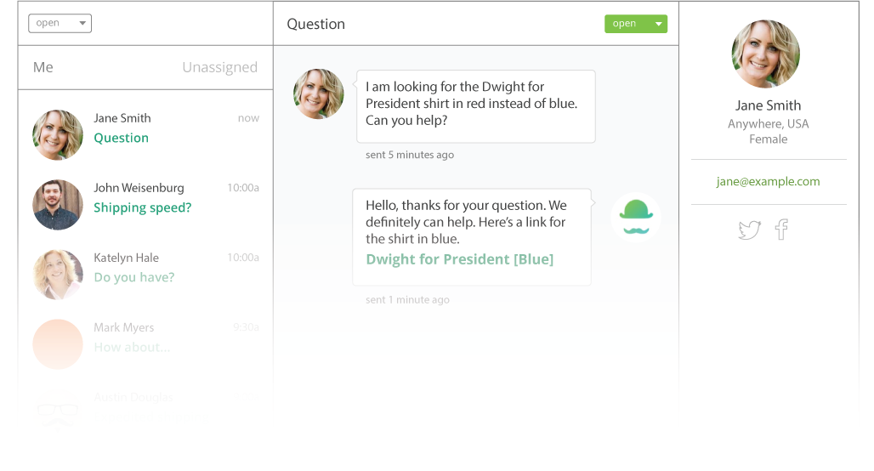Click Jane's avatar beside her chat message
The height and width of the screenshot is (471, 874).
tap(318, 94)
